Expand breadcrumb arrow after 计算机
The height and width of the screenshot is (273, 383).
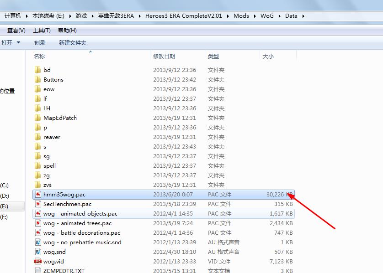(27, 16)
